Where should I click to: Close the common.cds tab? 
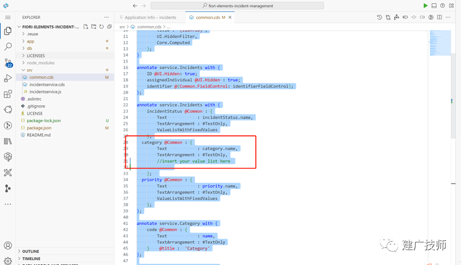tap(230, 18)
